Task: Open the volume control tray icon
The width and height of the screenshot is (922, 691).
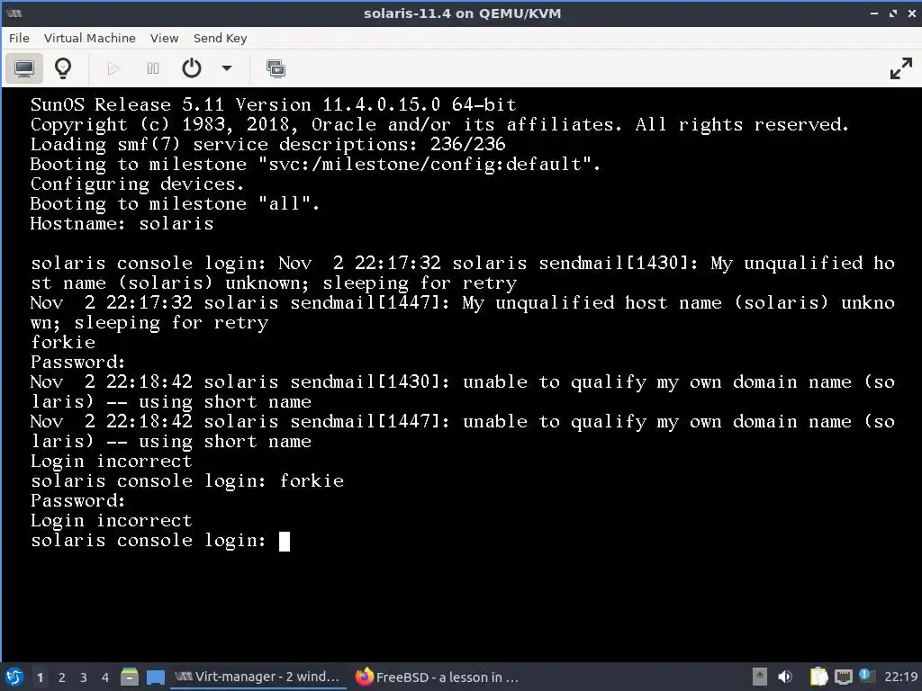Action: coord(785,677)
